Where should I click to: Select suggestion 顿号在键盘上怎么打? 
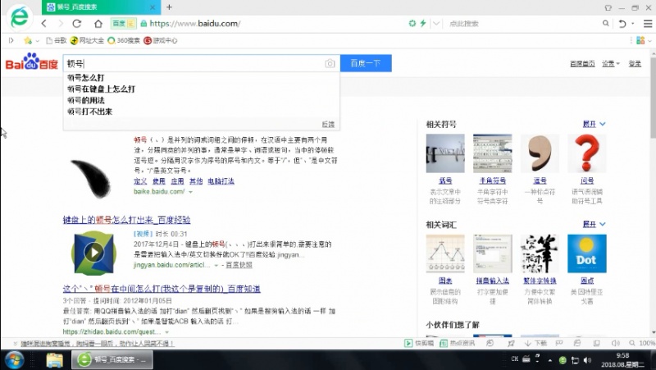tap(101, 89)
